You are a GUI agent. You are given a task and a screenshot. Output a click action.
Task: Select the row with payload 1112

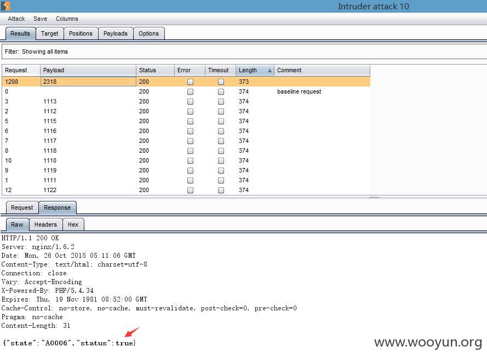click(186, 111)
